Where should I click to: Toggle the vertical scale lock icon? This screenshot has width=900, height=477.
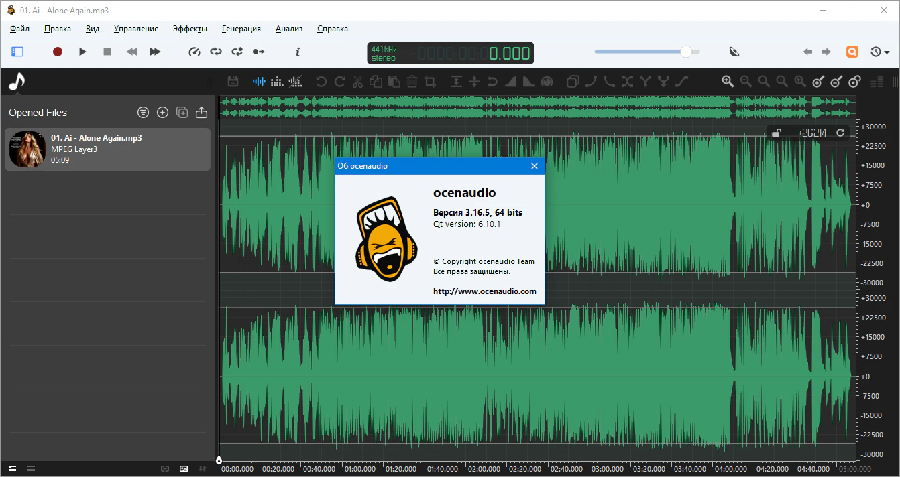click(x=776, y=133)
